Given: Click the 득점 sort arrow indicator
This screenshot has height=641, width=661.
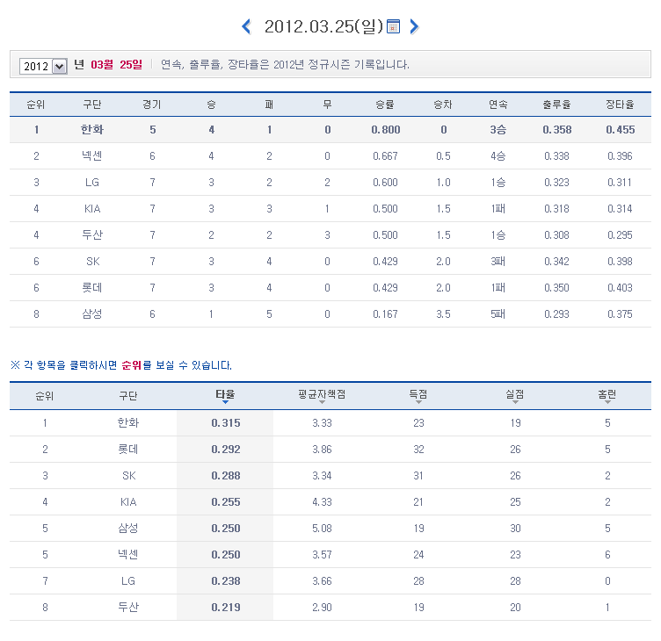Looking at the screenshot, I should 418,403.
